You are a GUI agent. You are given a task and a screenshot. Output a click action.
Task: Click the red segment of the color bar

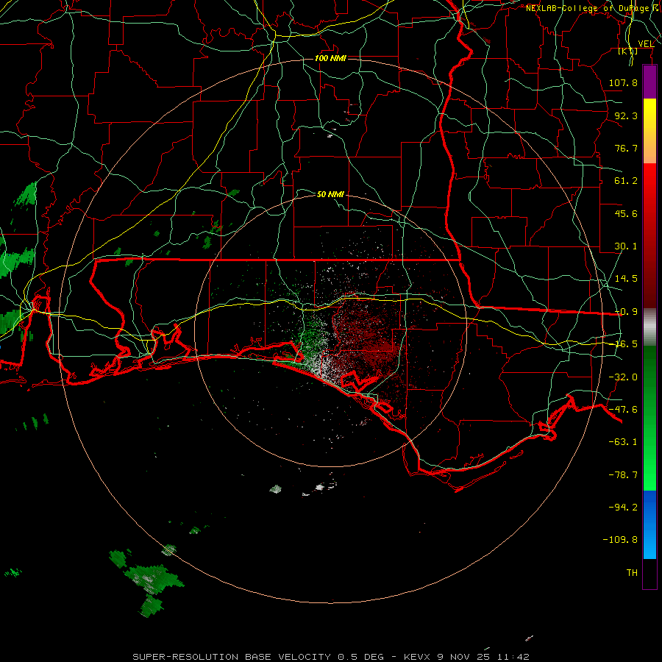pyautogui.click(x=649, y=235)
